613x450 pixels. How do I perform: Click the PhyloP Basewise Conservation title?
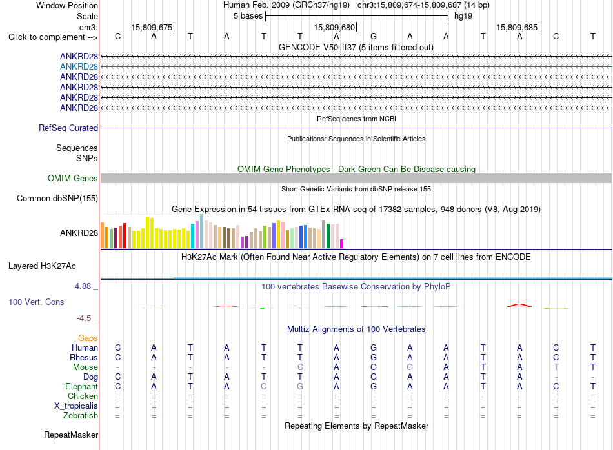pos(356,287)
